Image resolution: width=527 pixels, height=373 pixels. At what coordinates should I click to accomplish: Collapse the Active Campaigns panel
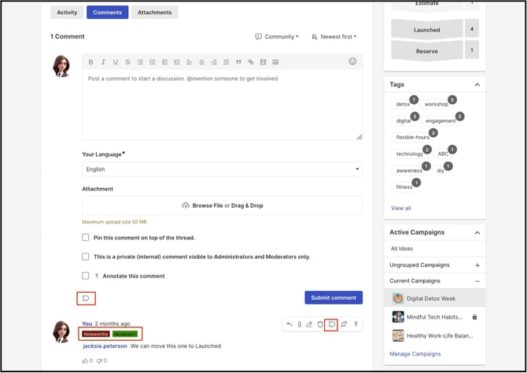[477, 233]
